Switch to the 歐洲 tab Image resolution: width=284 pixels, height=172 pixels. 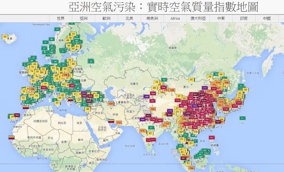tap(106, 18)
